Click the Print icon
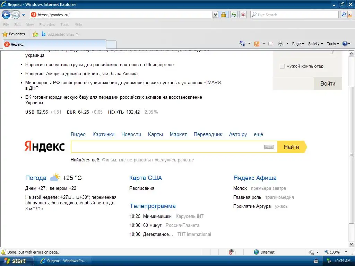355x266 pixels. click(x=280, y=44)
